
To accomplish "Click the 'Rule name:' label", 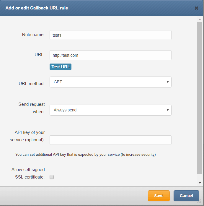I will [x=33, y=35].
